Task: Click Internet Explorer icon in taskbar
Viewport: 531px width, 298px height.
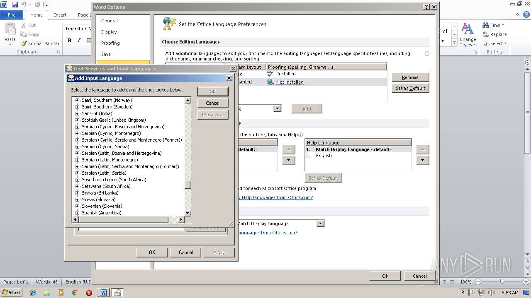Action: point(33,293)
